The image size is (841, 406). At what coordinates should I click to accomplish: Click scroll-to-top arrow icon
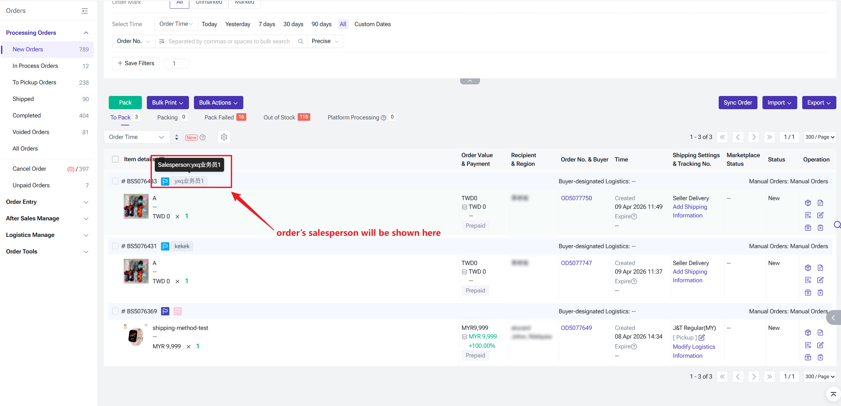coord(833,394)
